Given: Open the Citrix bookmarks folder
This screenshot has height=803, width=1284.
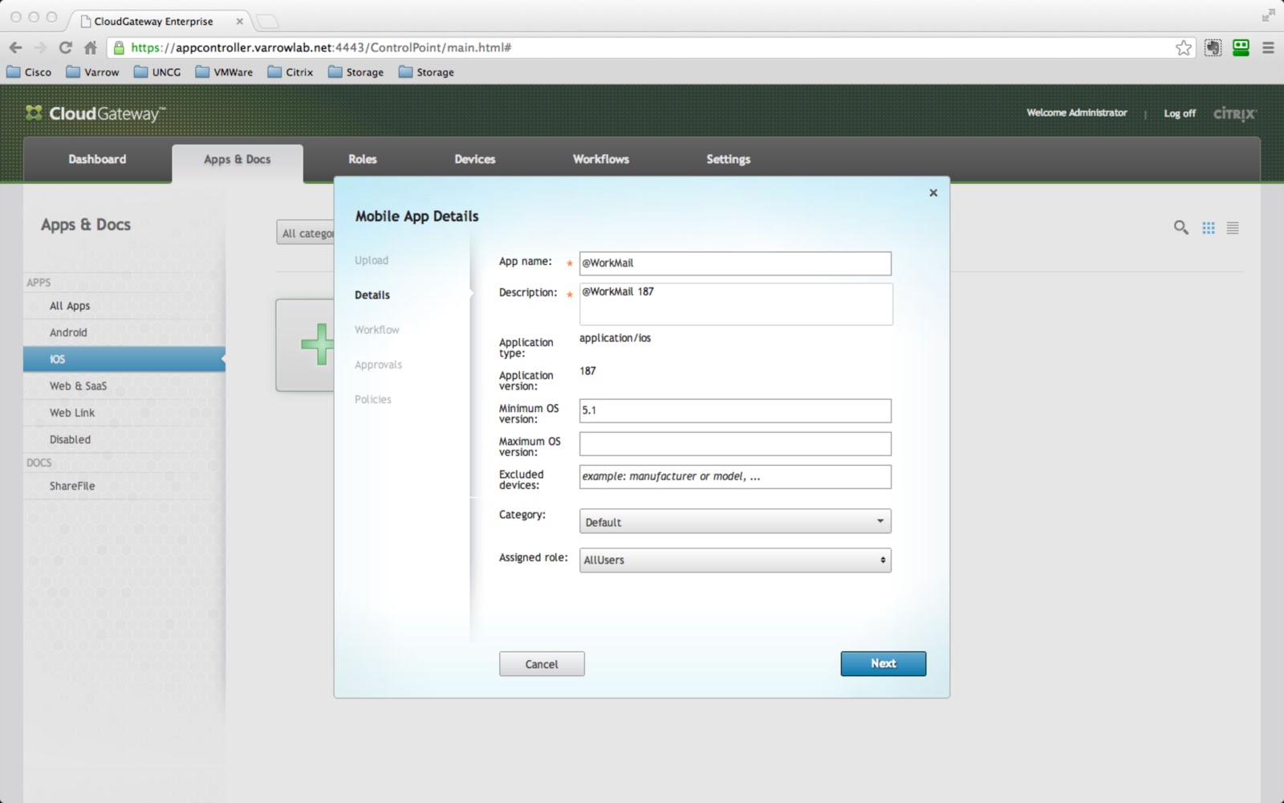Looking at the screenshot, I should (291, 72).
